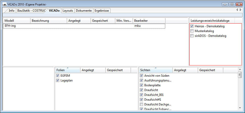Select the EFH-ing model row

click(x=84, y=26)
